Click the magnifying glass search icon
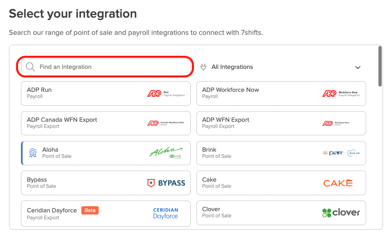This screenshot has width=392, height=237. point(30,67)
